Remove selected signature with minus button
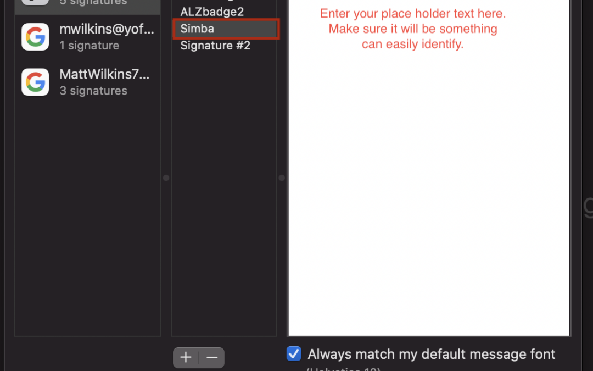593x371 pixels. click(212, 357)
